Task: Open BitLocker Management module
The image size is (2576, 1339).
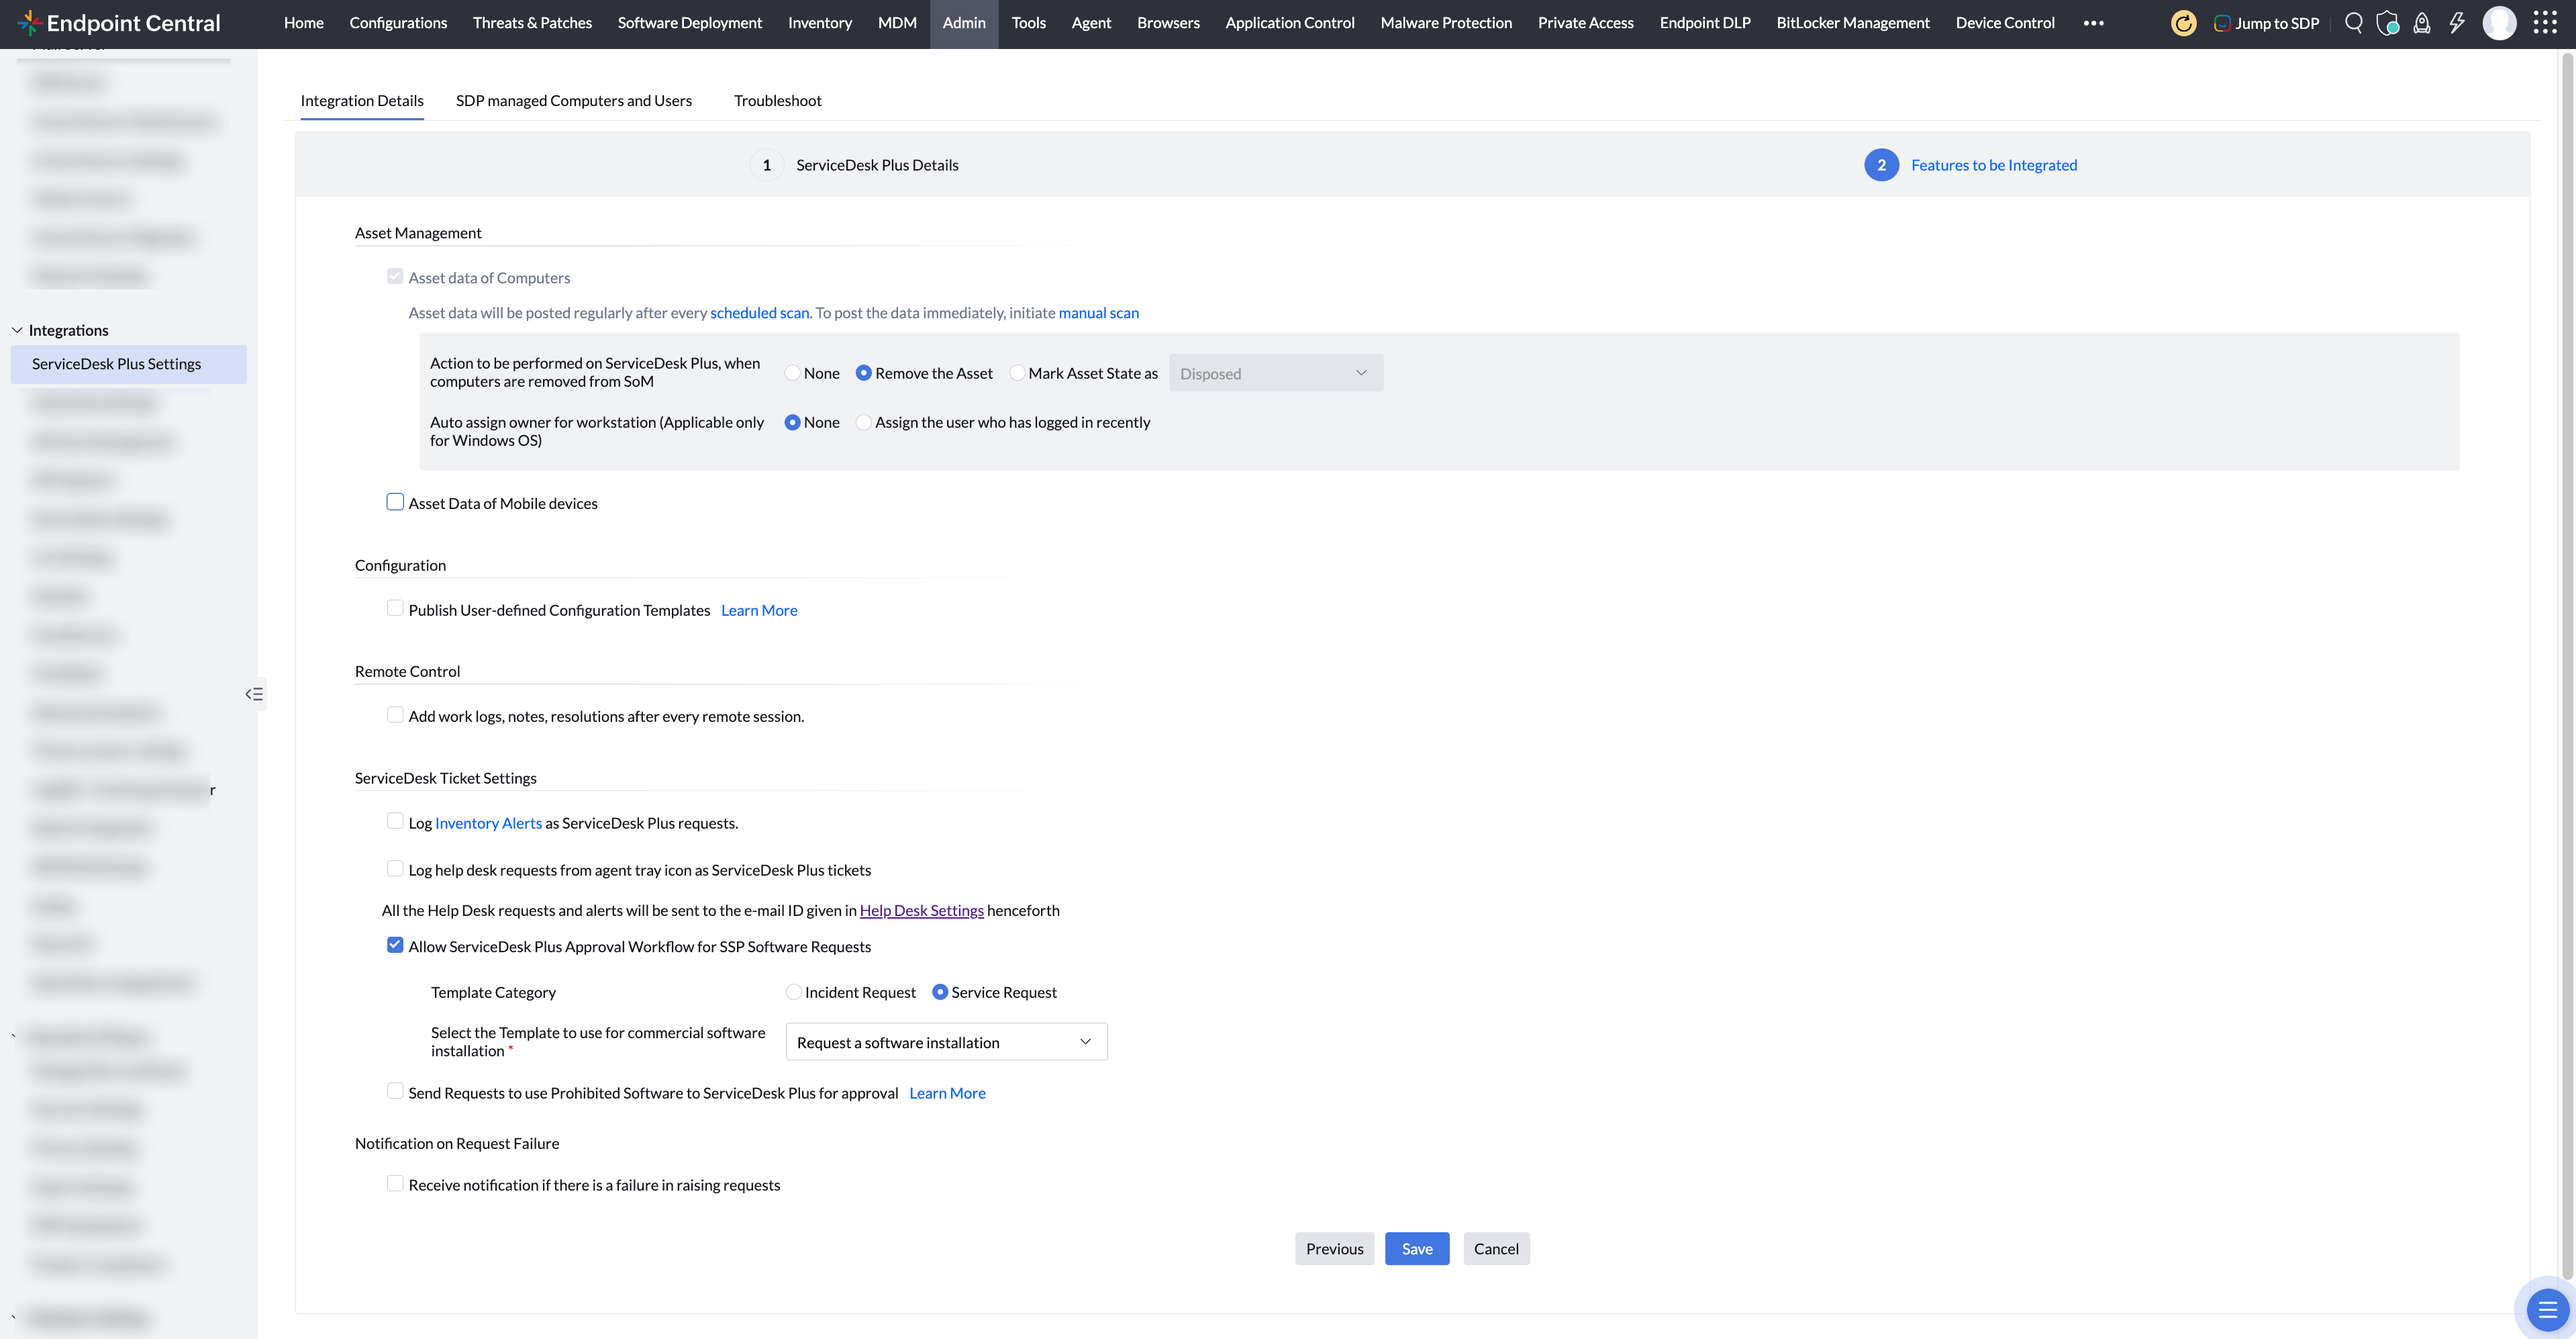Action: click(x=1853, y=23)
